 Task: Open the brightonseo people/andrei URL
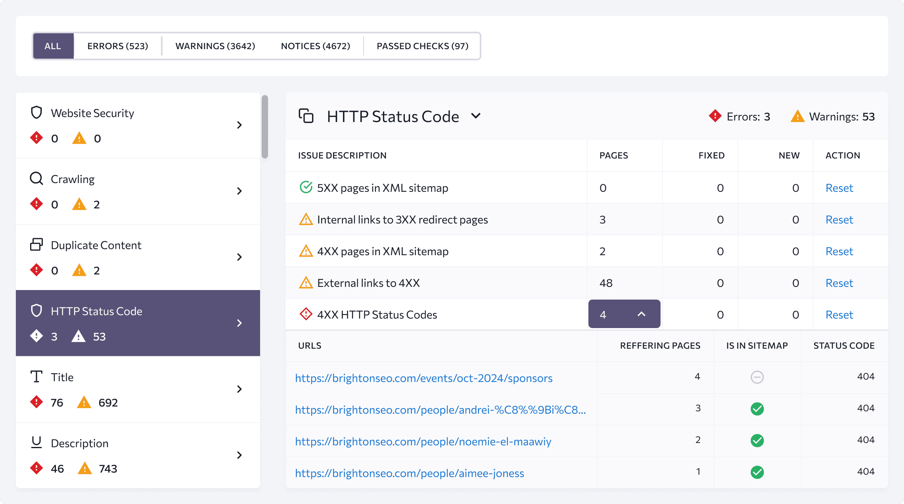click(x=440, y=410)
